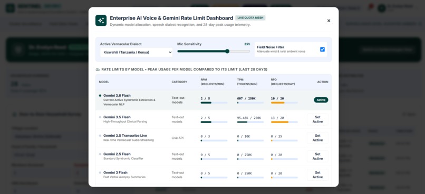The image size is (425, 194).
Task: Adjust the Mic Sensitivity slider
Action: click(214, 52)
